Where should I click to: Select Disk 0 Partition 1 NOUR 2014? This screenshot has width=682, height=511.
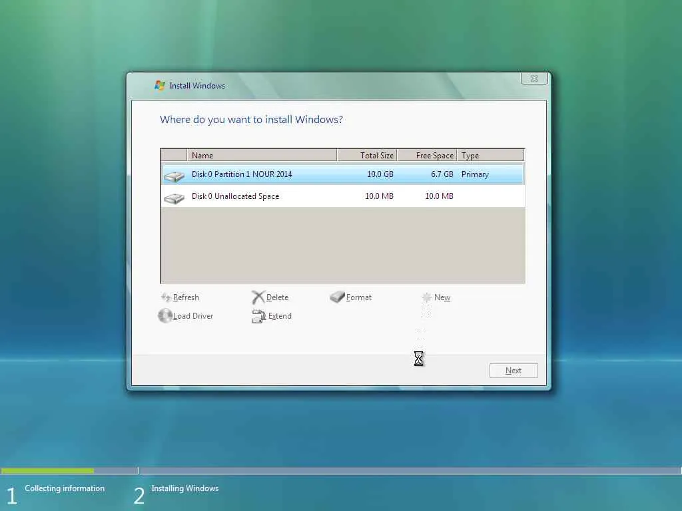[343, 174]
